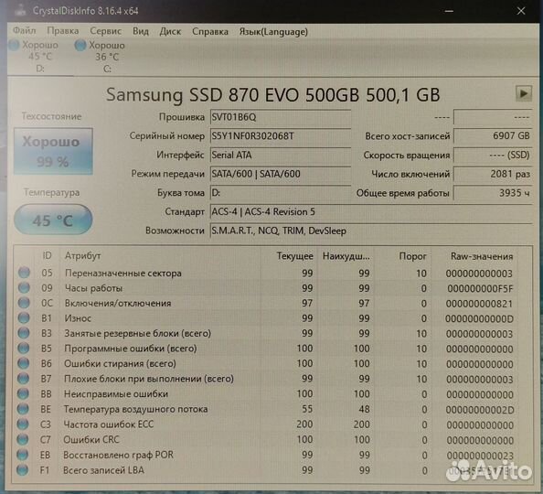543x494 pixels.
Task: Open the Диск menu
Action: pyautogui.click(x=170, y=31)
